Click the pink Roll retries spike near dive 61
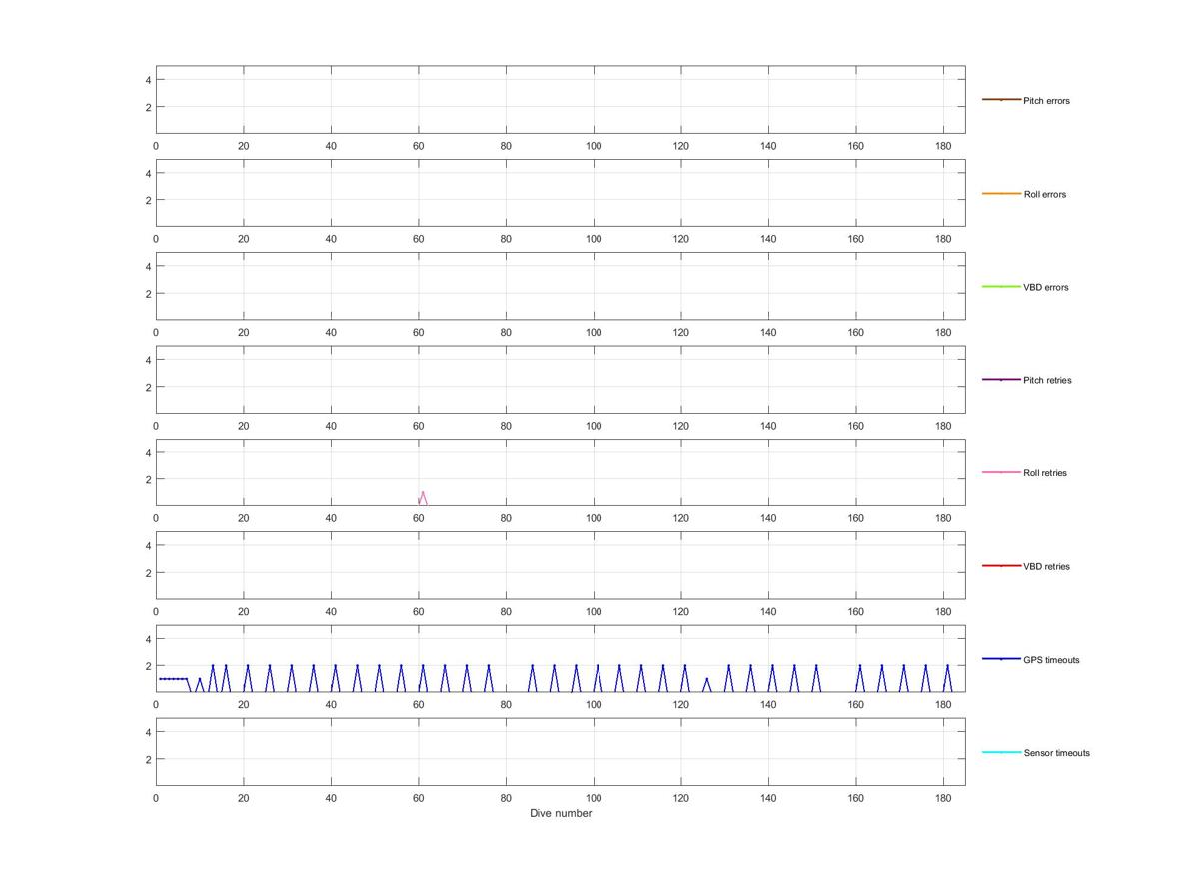 [x=423, y=497]
